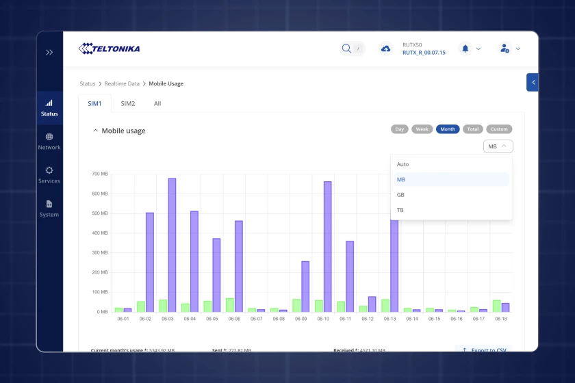Click the cloud firmware update icon

tap(385, 49)
